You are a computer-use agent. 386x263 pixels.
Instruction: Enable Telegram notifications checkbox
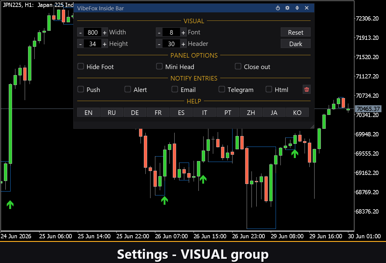[x=222, y=89]
